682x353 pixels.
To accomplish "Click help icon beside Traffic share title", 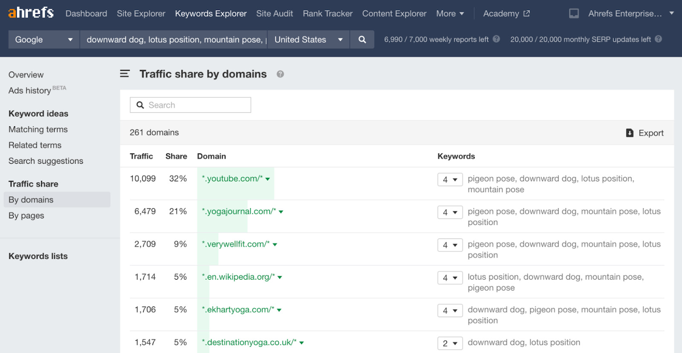I will tap(280, 74).
